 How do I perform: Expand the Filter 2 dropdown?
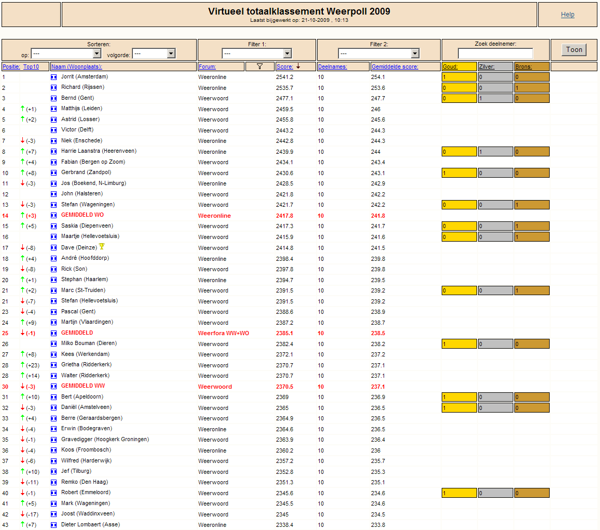click(379, 54)
